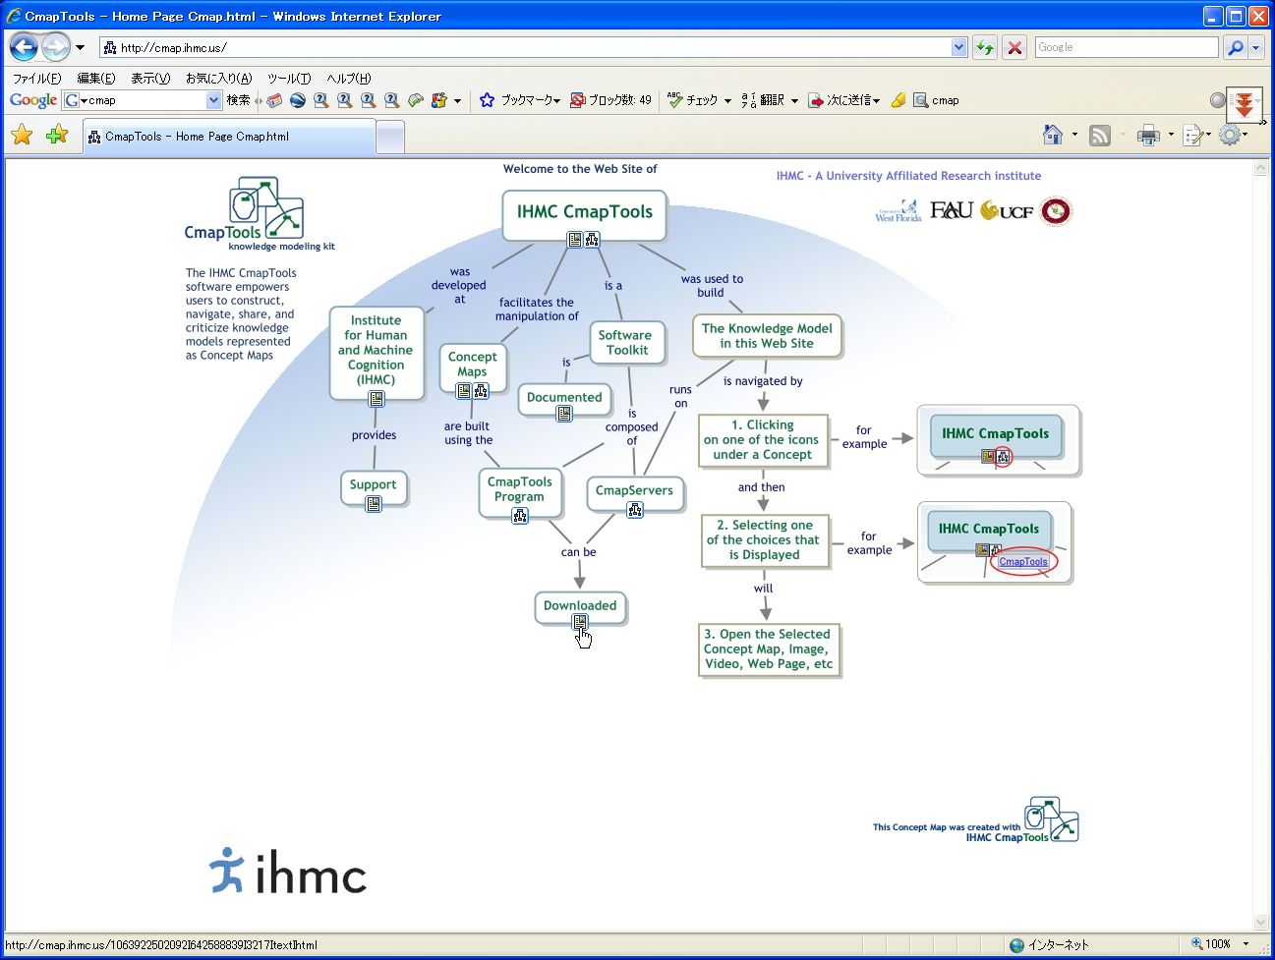Screen dimensions: 1275x960
Task: Click the cmap icon under CmapServers
Action: point(635,509)
